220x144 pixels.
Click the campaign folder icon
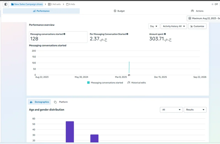pyautogui.click(x=12, y=4)
